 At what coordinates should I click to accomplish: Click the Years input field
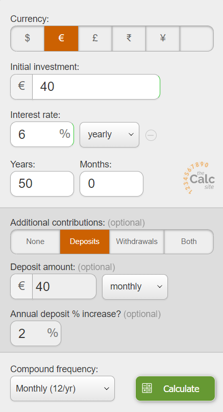pos(42,184)
